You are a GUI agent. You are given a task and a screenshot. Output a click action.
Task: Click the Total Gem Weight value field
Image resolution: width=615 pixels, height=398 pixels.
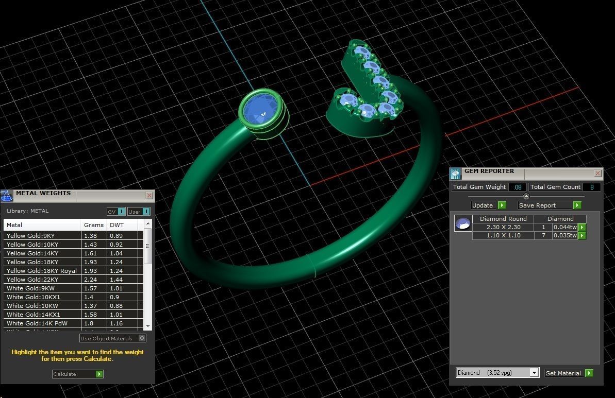point(518,187)
